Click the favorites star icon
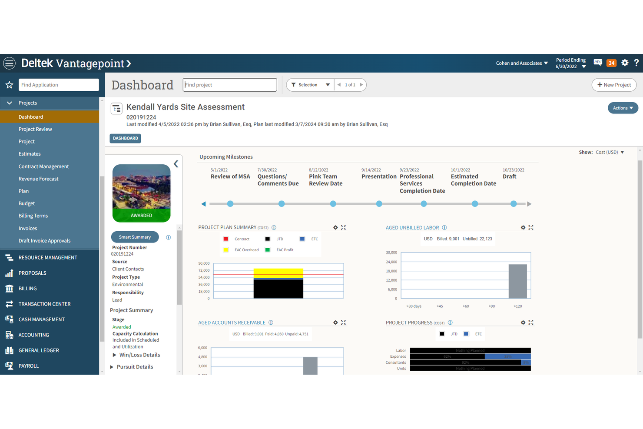 (9, 85)
